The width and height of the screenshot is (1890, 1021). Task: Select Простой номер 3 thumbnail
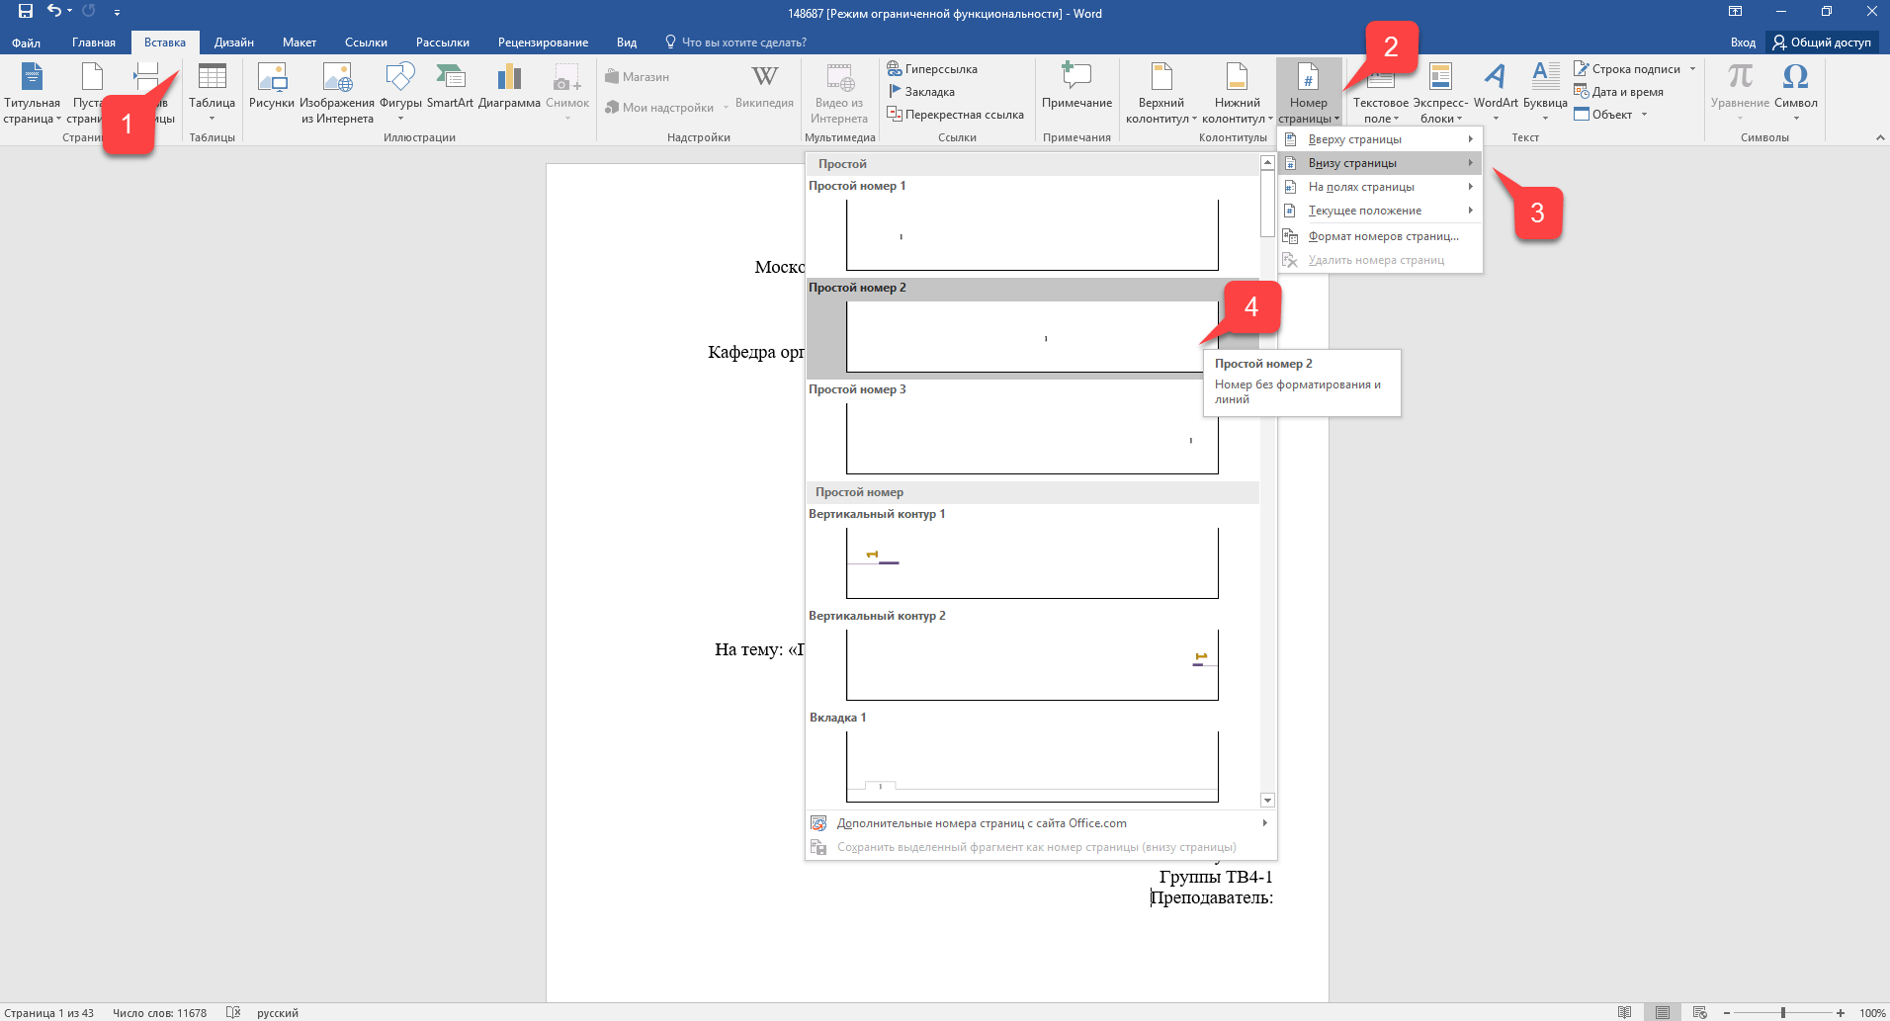tap(1032, 438)
